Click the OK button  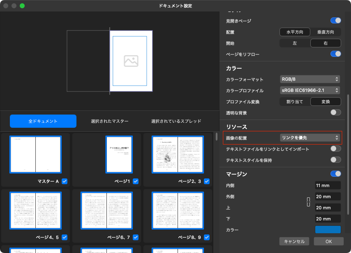(328, 241)
